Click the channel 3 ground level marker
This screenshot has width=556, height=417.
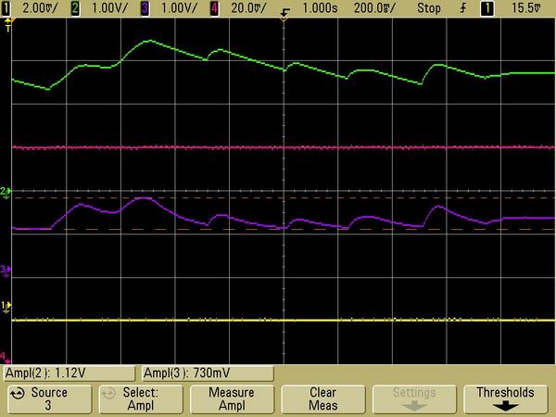[5, 270]
